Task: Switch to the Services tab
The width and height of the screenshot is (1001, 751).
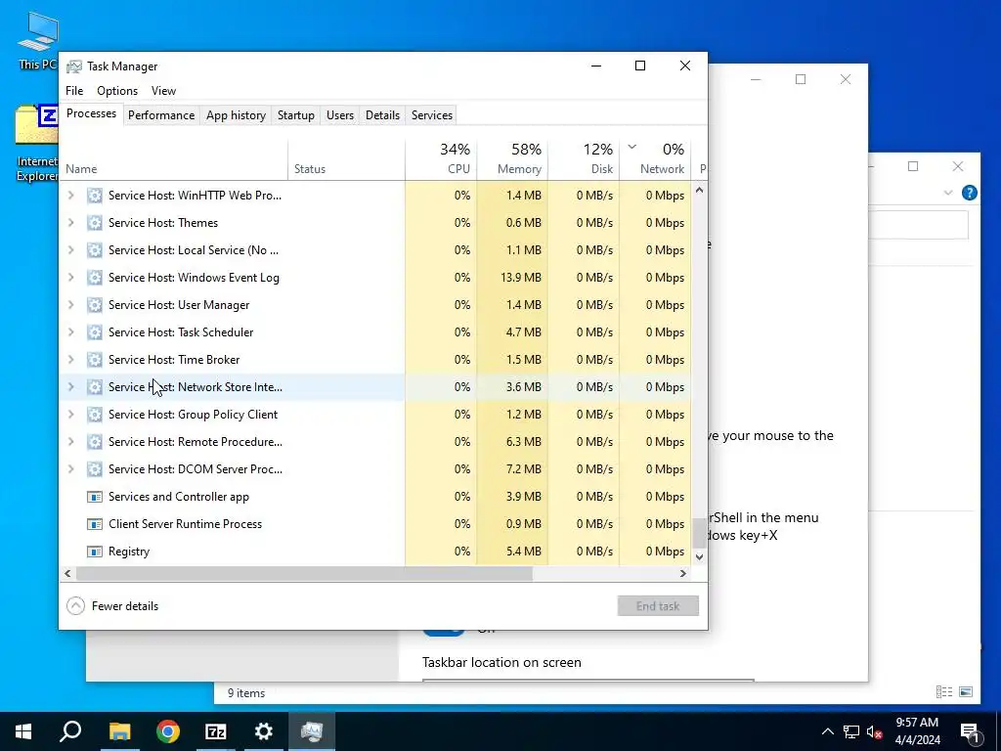Action: pos(431,115)
